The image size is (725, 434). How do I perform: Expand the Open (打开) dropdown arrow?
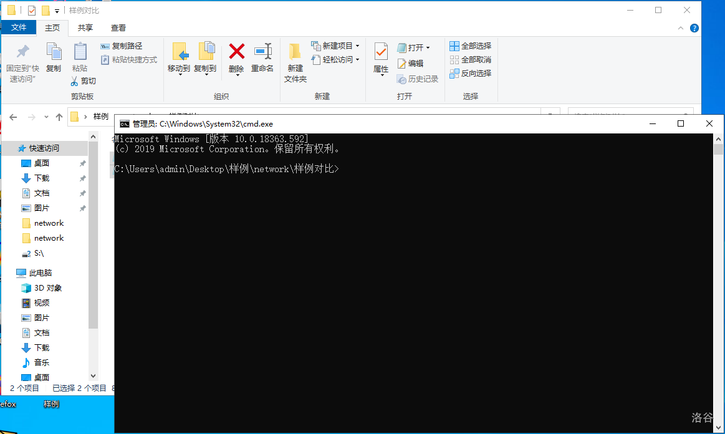tap(428, 48)
